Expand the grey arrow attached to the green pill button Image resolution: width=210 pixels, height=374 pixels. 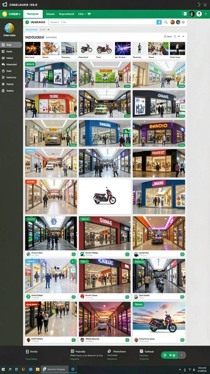click(182, 355)
